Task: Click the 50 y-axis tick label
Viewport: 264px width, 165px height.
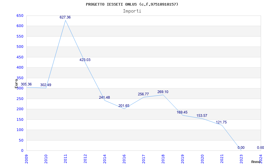Action: coord(21,140)
